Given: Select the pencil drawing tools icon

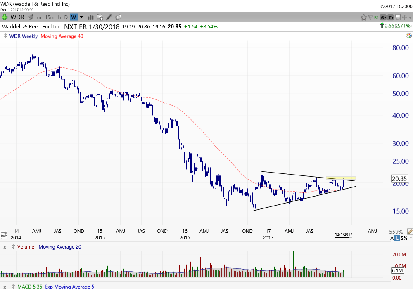Looking at the screenshot, I should (109, 17).
